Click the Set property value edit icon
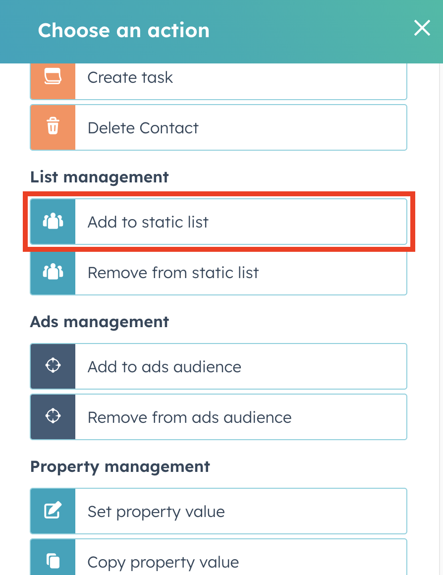This screenshot has height=575, width=443. 53,510
